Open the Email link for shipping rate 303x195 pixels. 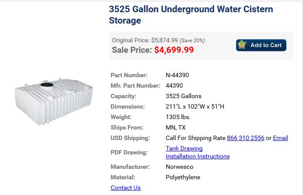(280, 138)
